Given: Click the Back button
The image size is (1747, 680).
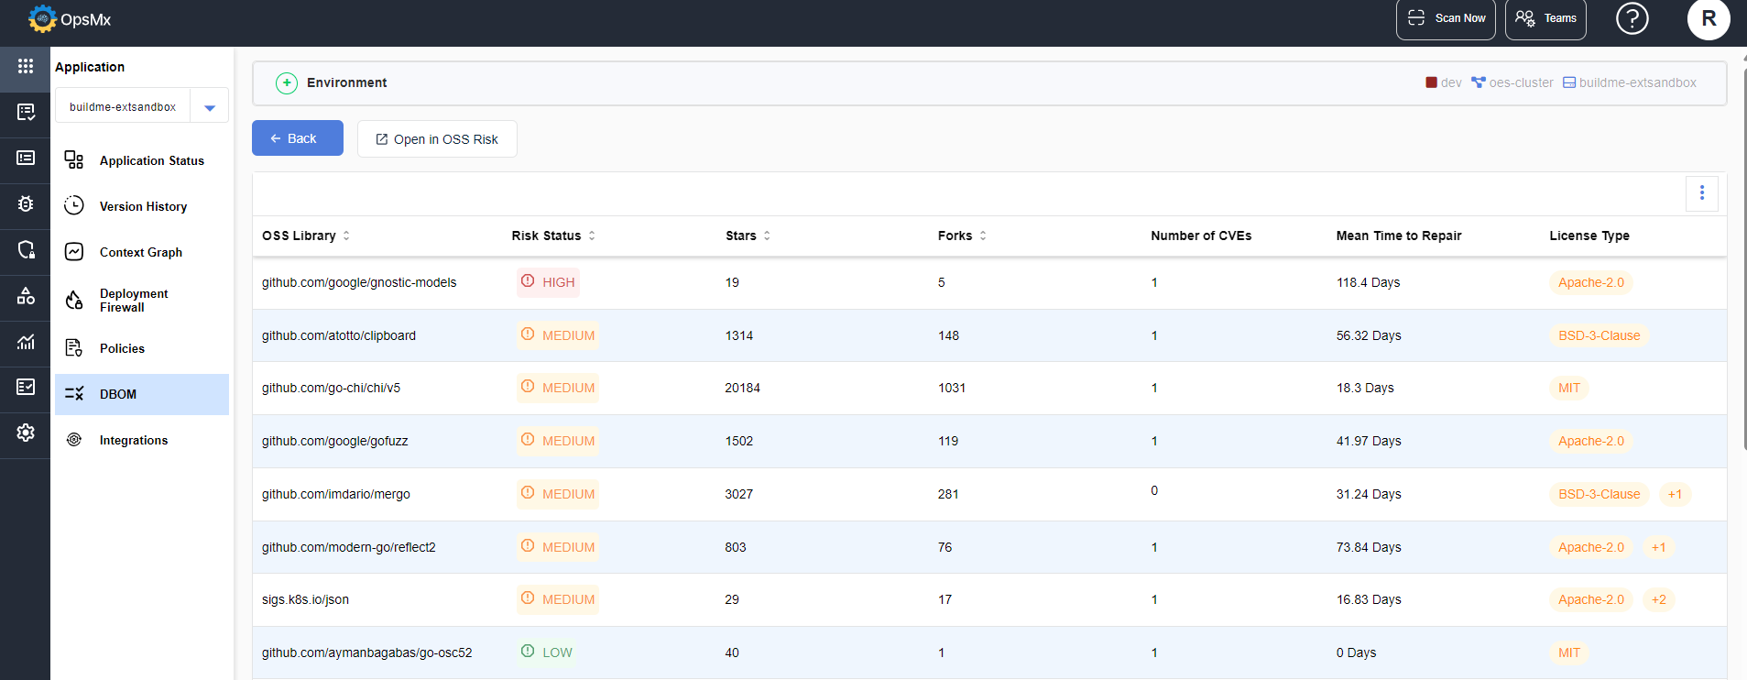Looking at the screenshot, I should click(x=297, y=138).
